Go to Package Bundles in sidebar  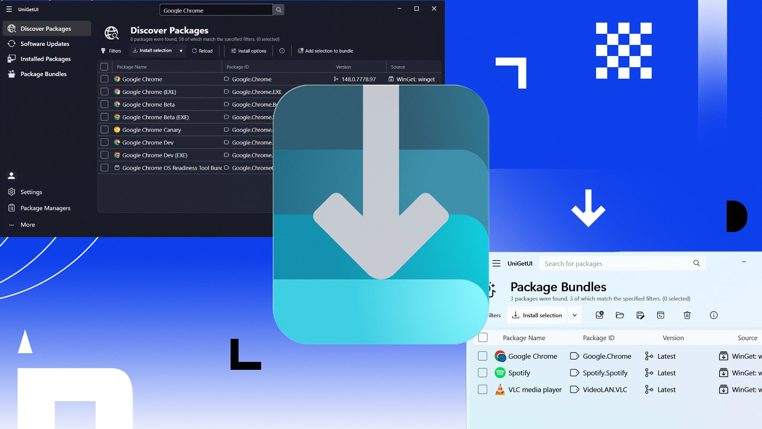coord(46,74)
